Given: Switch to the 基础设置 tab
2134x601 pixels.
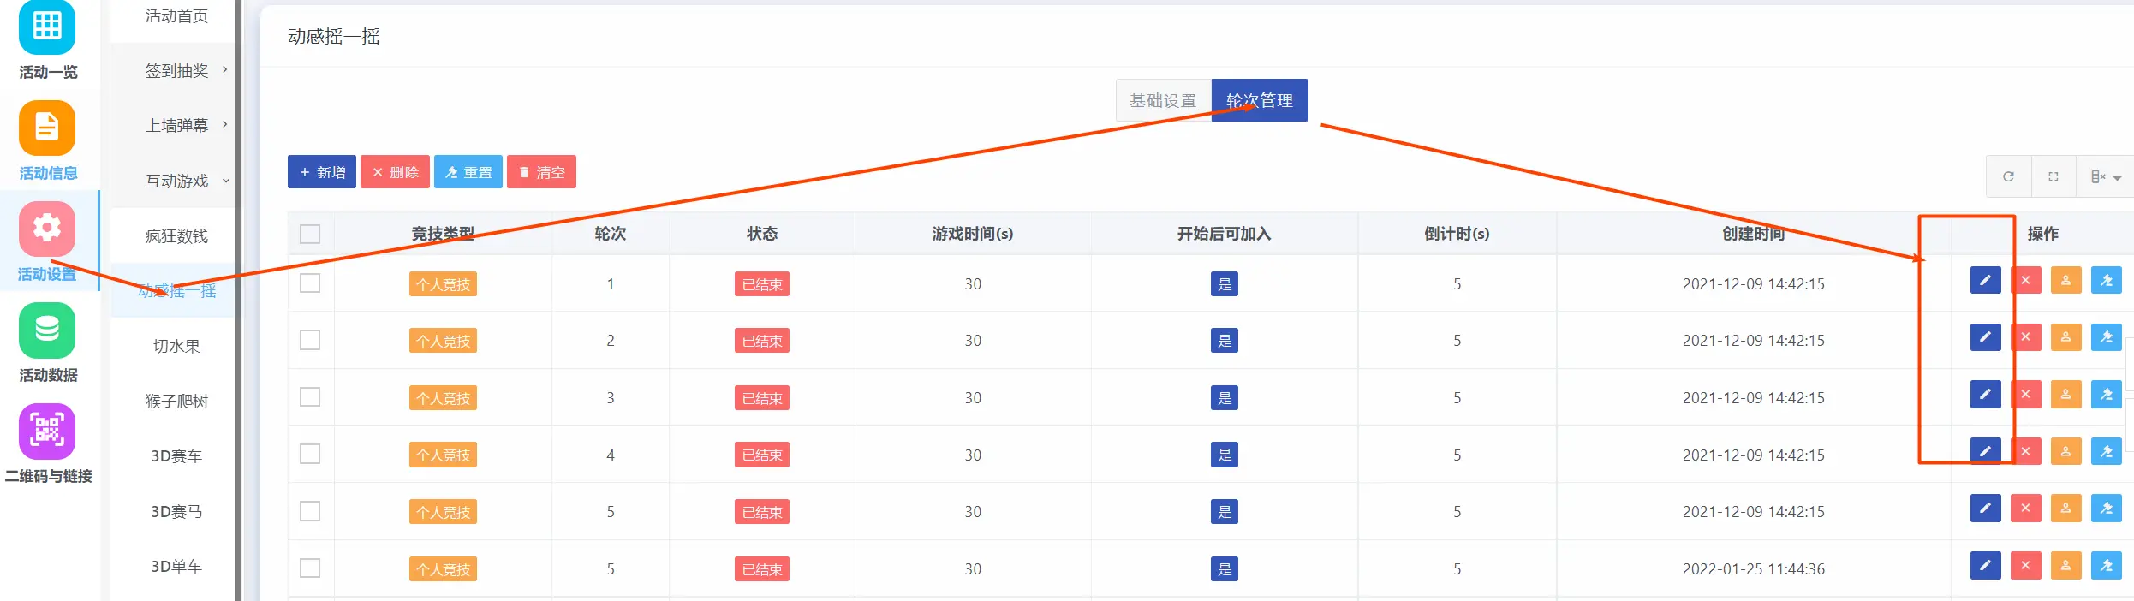Looking at the screenshot, I should click(x=1162, y=100).
